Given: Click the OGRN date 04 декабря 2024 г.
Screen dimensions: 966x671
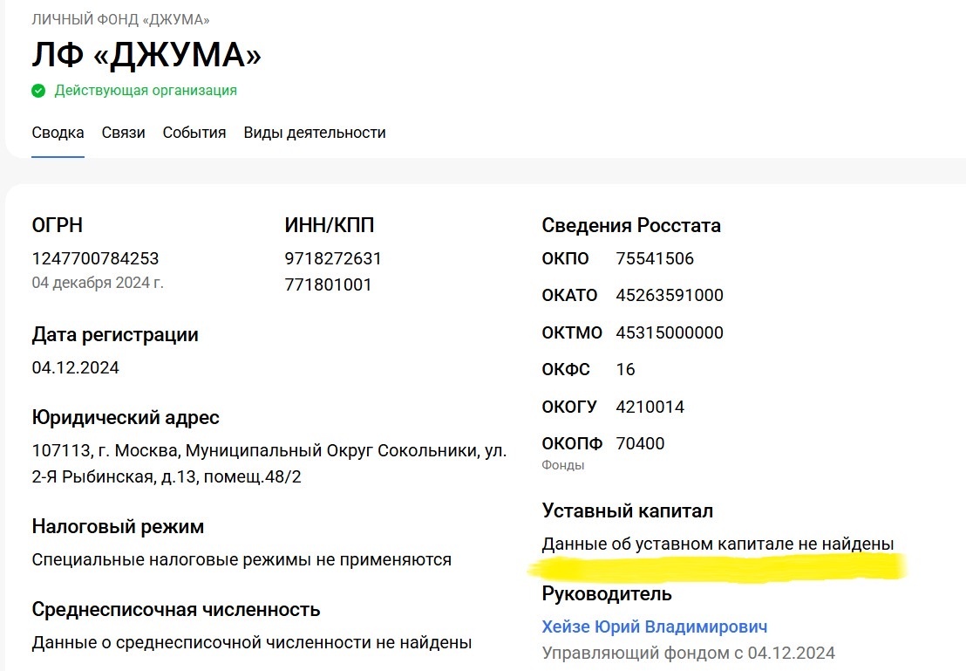Looking at the screenshot, I should pos(98,283).
